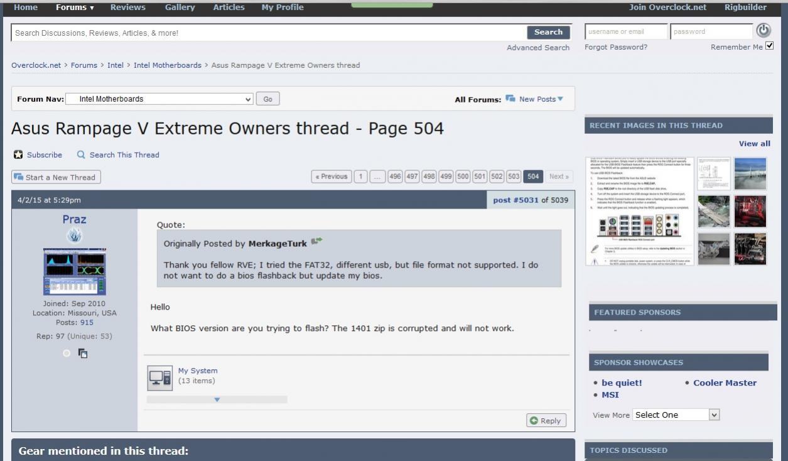The image size is (788, 461).
Task: Go to page 1 of the thread
Action: click(361, 176)
